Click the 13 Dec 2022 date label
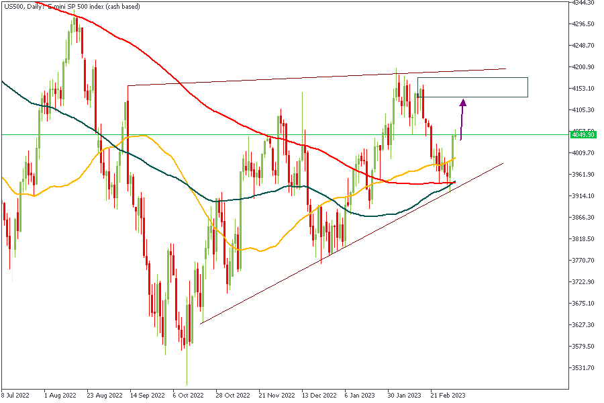 [x=319, y=395]
